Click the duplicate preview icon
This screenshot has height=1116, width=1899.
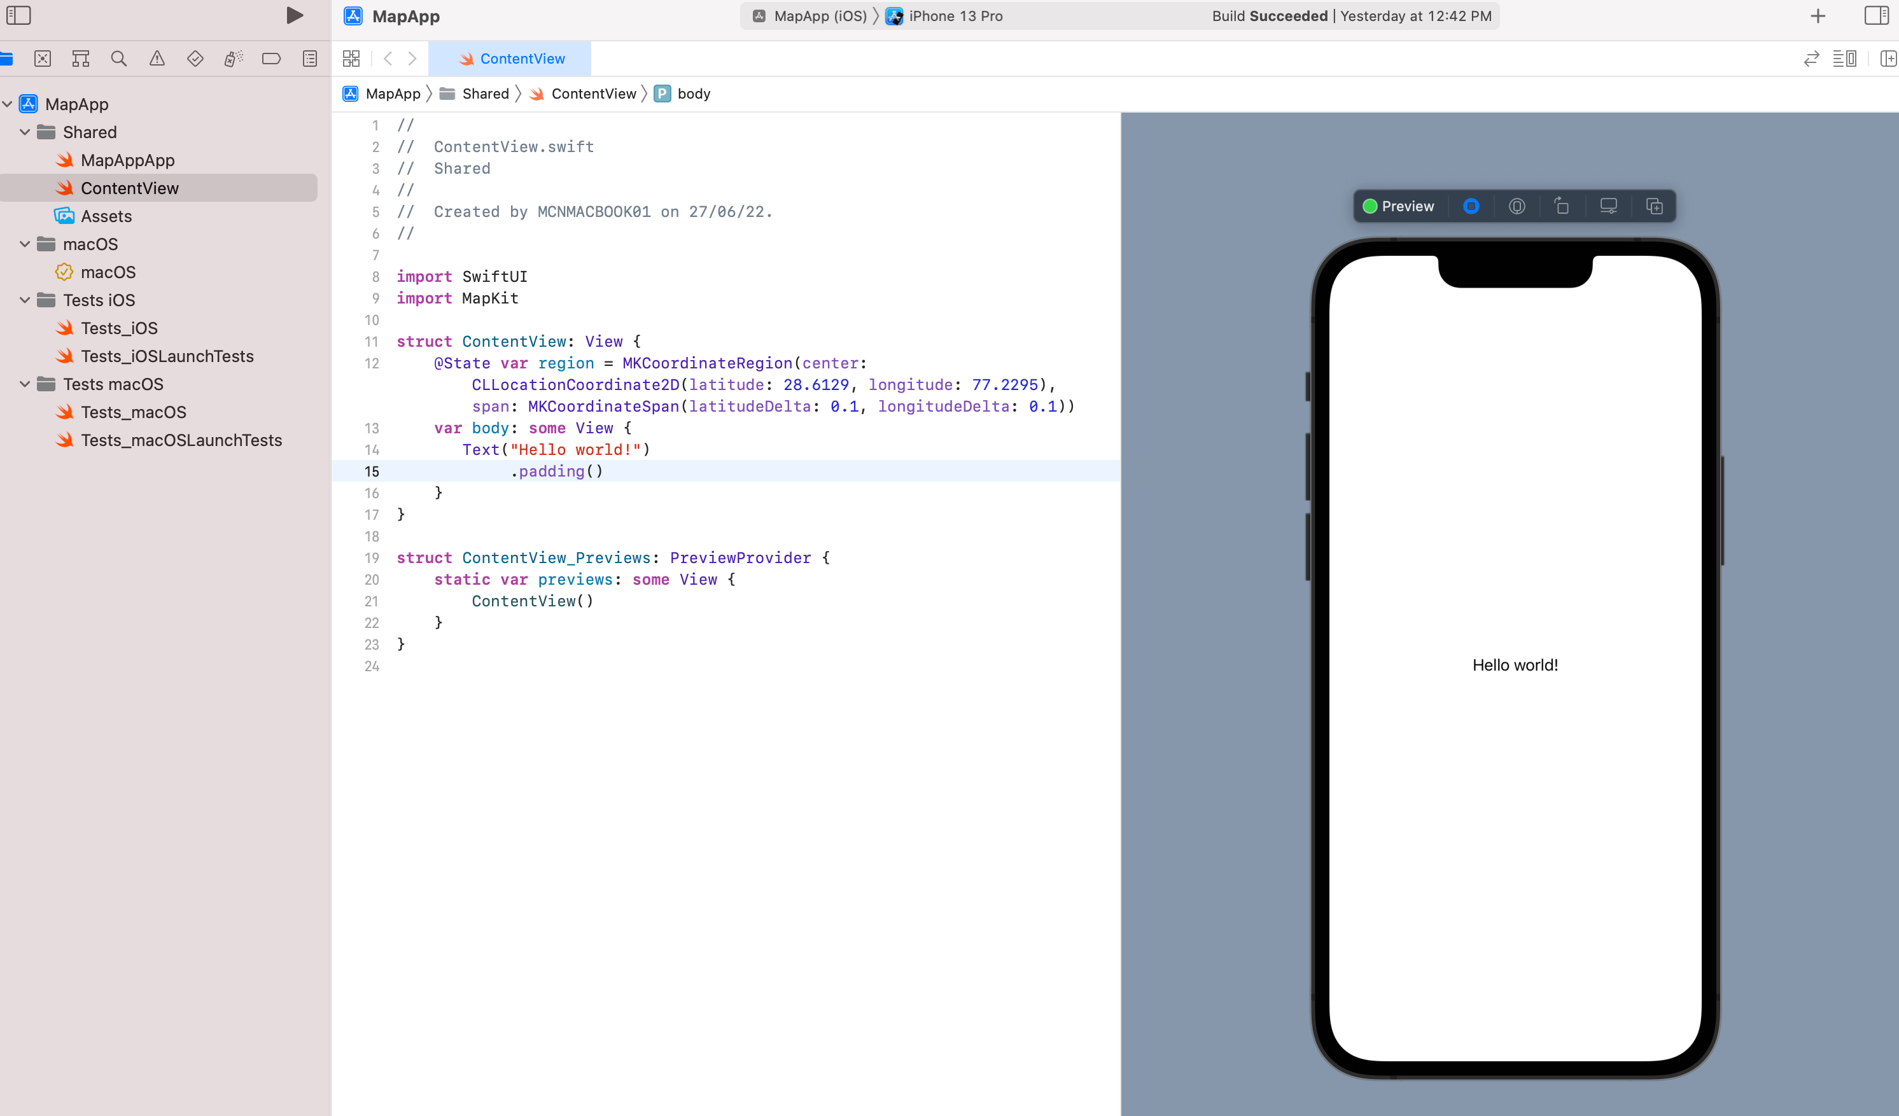1654,207
